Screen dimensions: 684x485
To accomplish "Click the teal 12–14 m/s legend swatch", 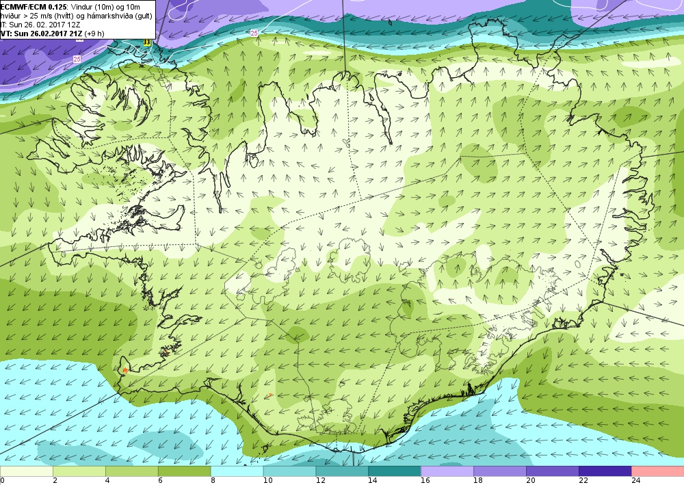I will coord(342,471).
